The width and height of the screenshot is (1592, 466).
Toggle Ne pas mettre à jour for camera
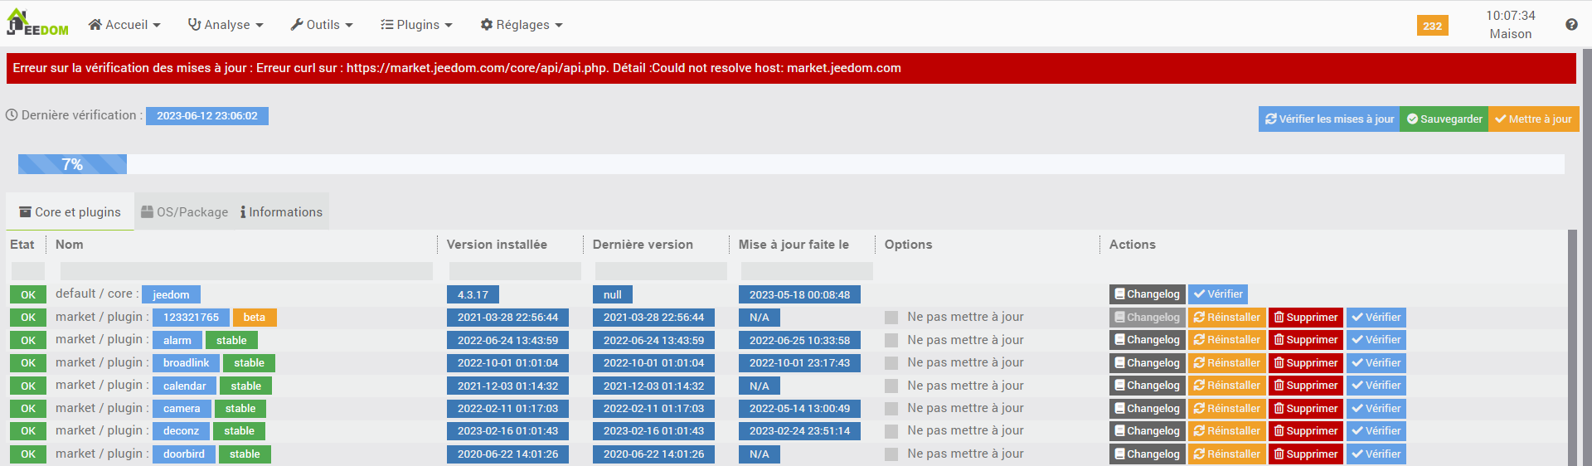point(891,409)
